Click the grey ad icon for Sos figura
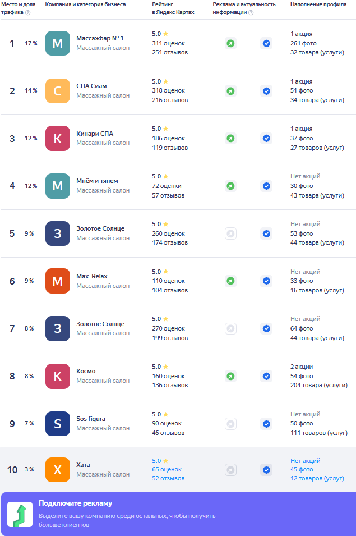The width and height of the screenshot is (356, 536). 231,424
